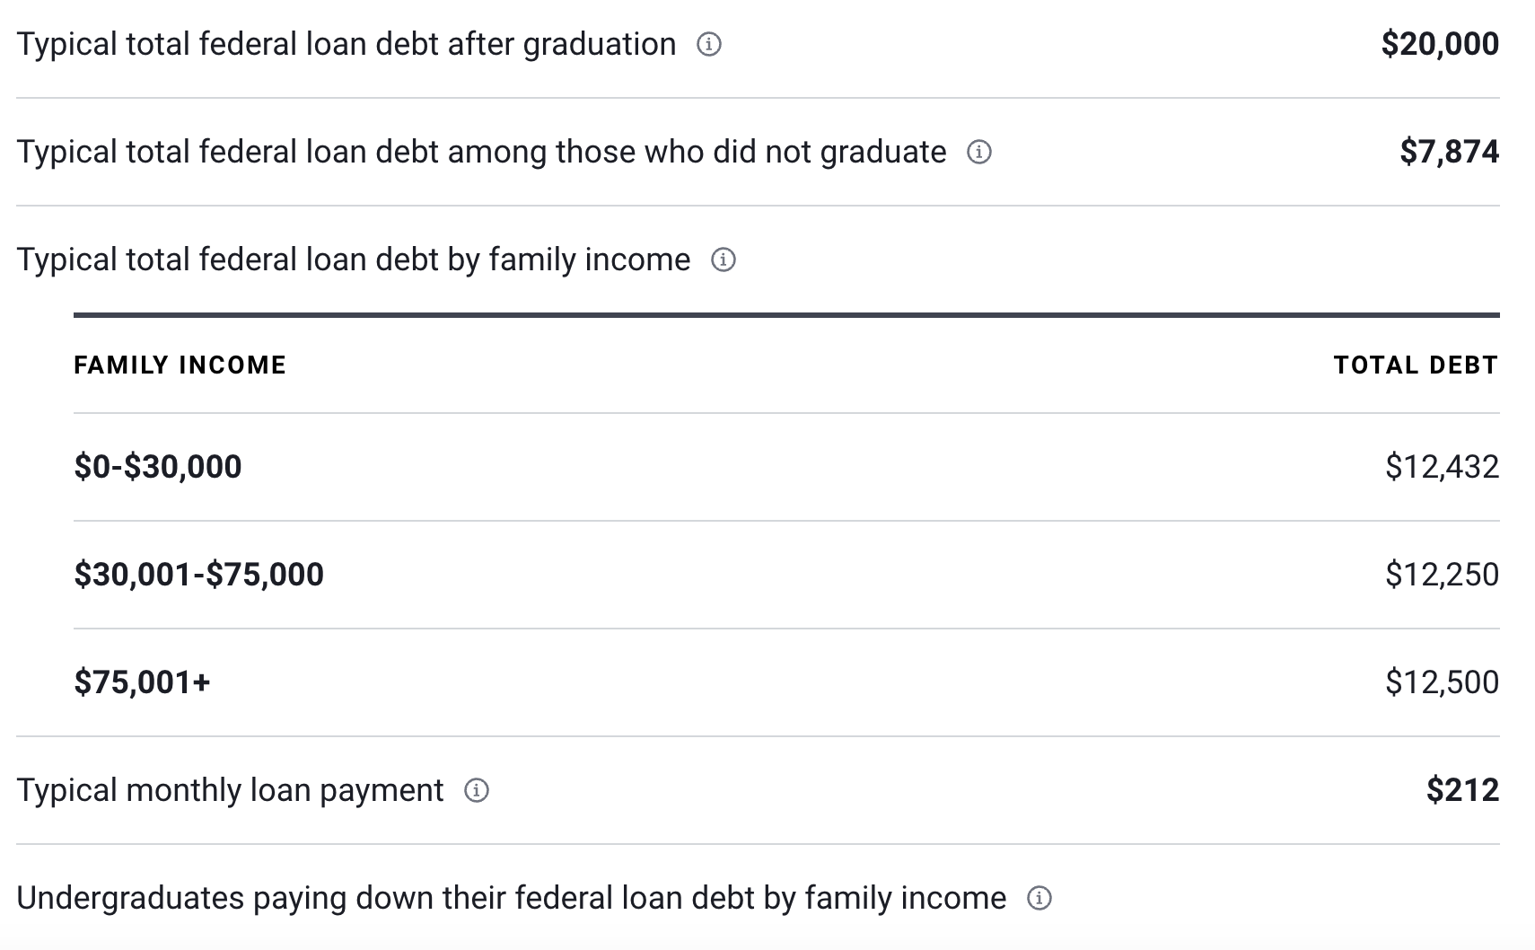This screenshot has height=950, width=1535.
Task: Click 'Typical total federal loan debt after graduation' text
Action: (x=346, y=44)
